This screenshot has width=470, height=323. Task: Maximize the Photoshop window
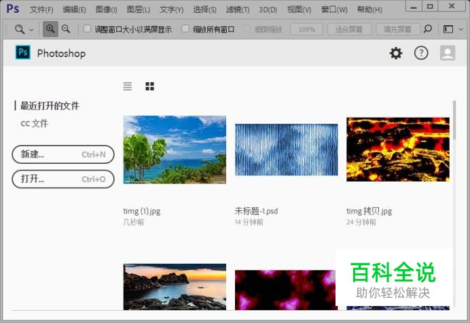[430, 6]
